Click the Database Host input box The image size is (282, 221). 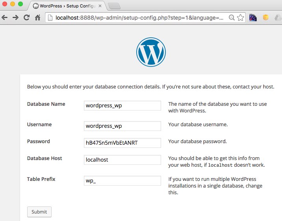[122, 160]
